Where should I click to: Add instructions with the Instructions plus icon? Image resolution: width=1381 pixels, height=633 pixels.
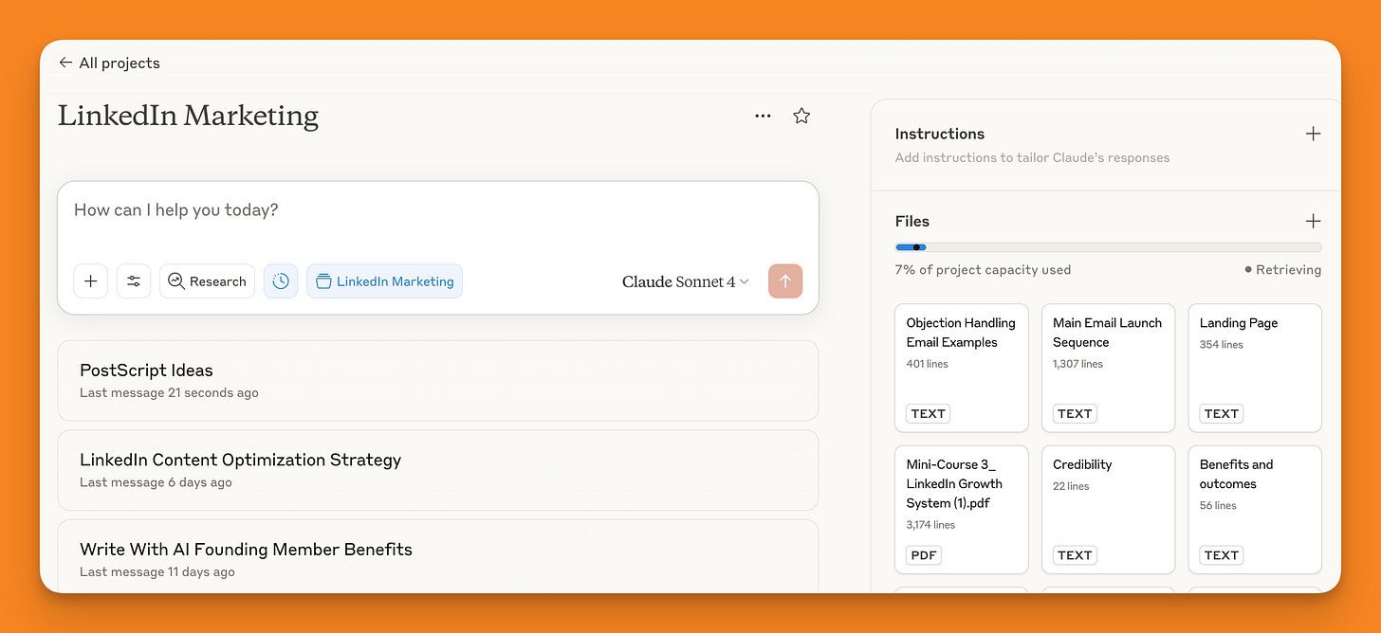pyautogui.click(x=1313, y=134)
